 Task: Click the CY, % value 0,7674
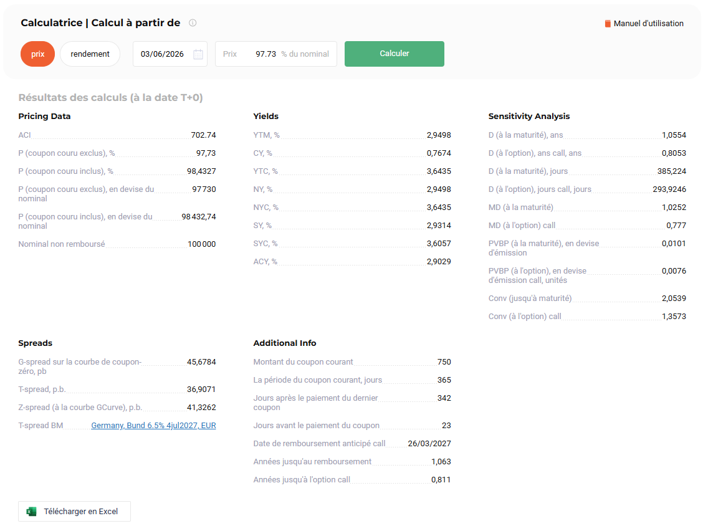click(439, 153)
